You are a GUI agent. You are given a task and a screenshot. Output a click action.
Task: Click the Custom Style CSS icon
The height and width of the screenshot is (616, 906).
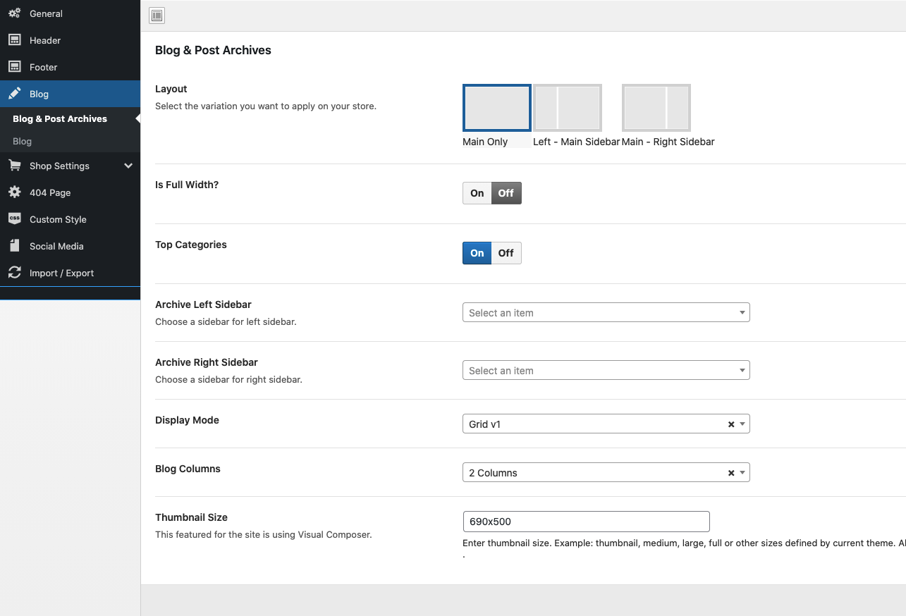click(14, 219)
